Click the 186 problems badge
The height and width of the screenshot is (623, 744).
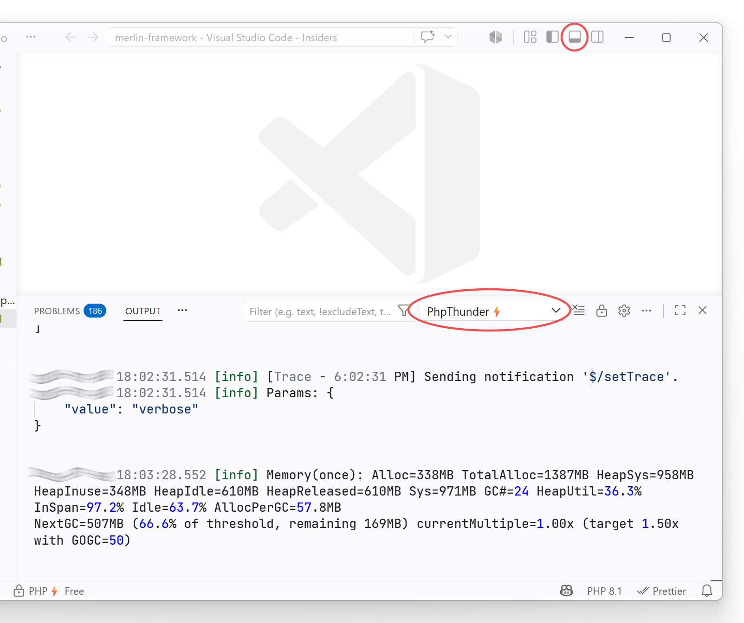[95, 311]
